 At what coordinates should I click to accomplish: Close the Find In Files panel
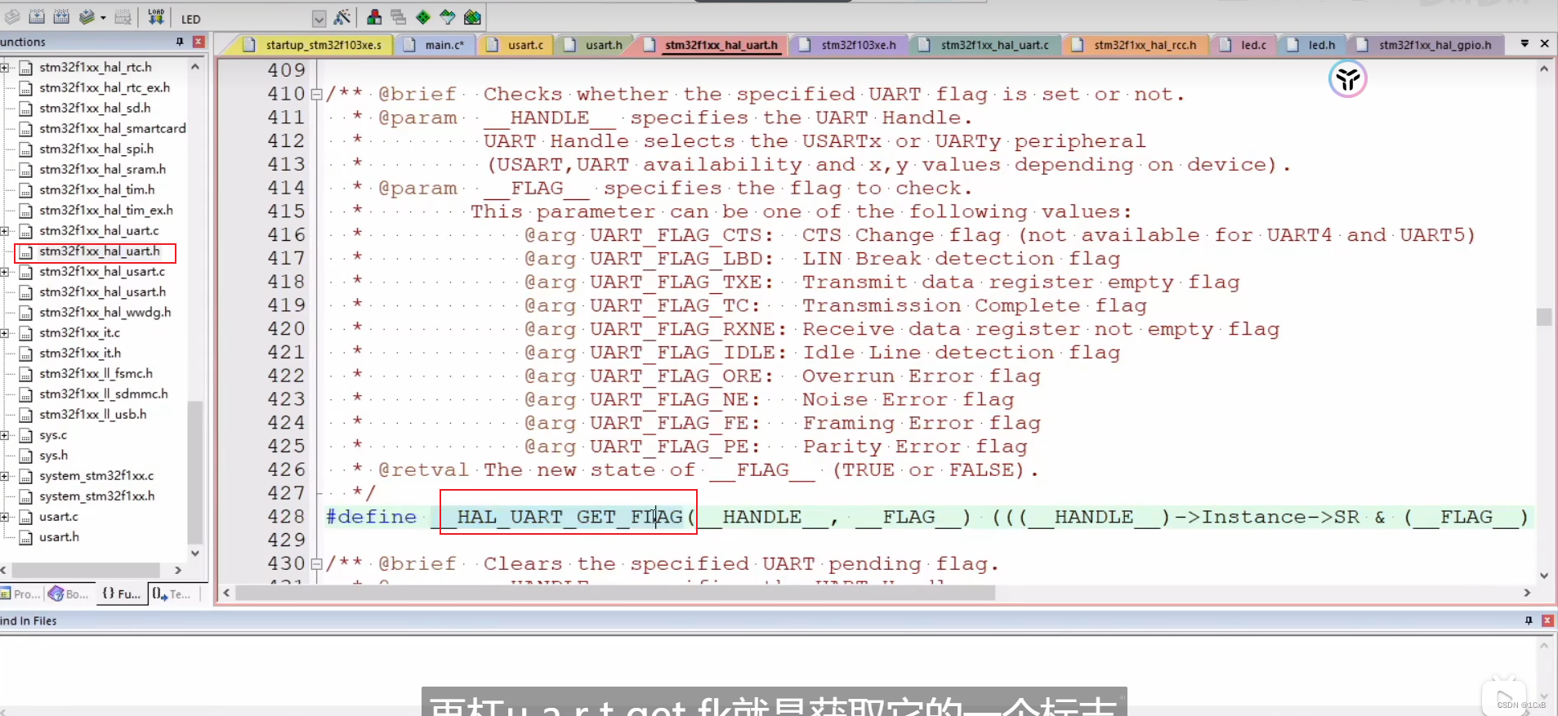pos(1547,620)
